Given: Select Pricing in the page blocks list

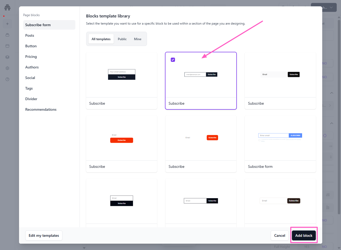Looking at the screenshot, I should pyautogui.click(x=31, y=57).
